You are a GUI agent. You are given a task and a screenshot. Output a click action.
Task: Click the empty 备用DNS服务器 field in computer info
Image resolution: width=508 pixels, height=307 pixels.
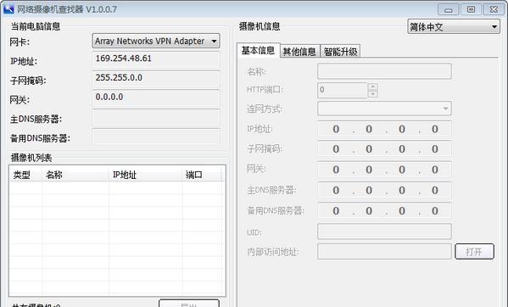(156, 137)
